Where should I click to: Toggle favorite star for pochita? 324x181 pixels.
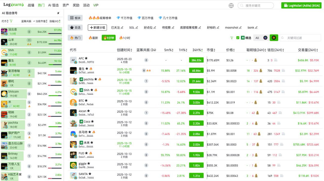tap(96, 79)
